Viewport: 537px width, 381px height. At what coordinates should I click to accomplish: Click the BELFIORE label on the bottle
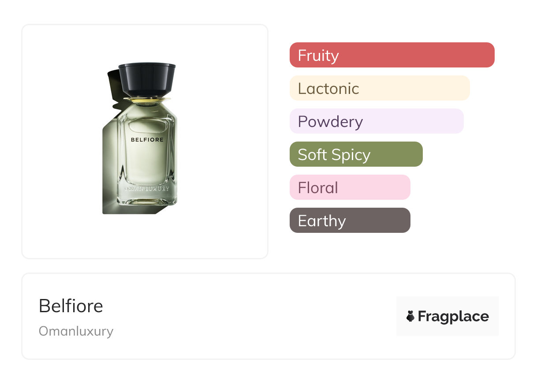pyautogui.click(x=147, y=140)
